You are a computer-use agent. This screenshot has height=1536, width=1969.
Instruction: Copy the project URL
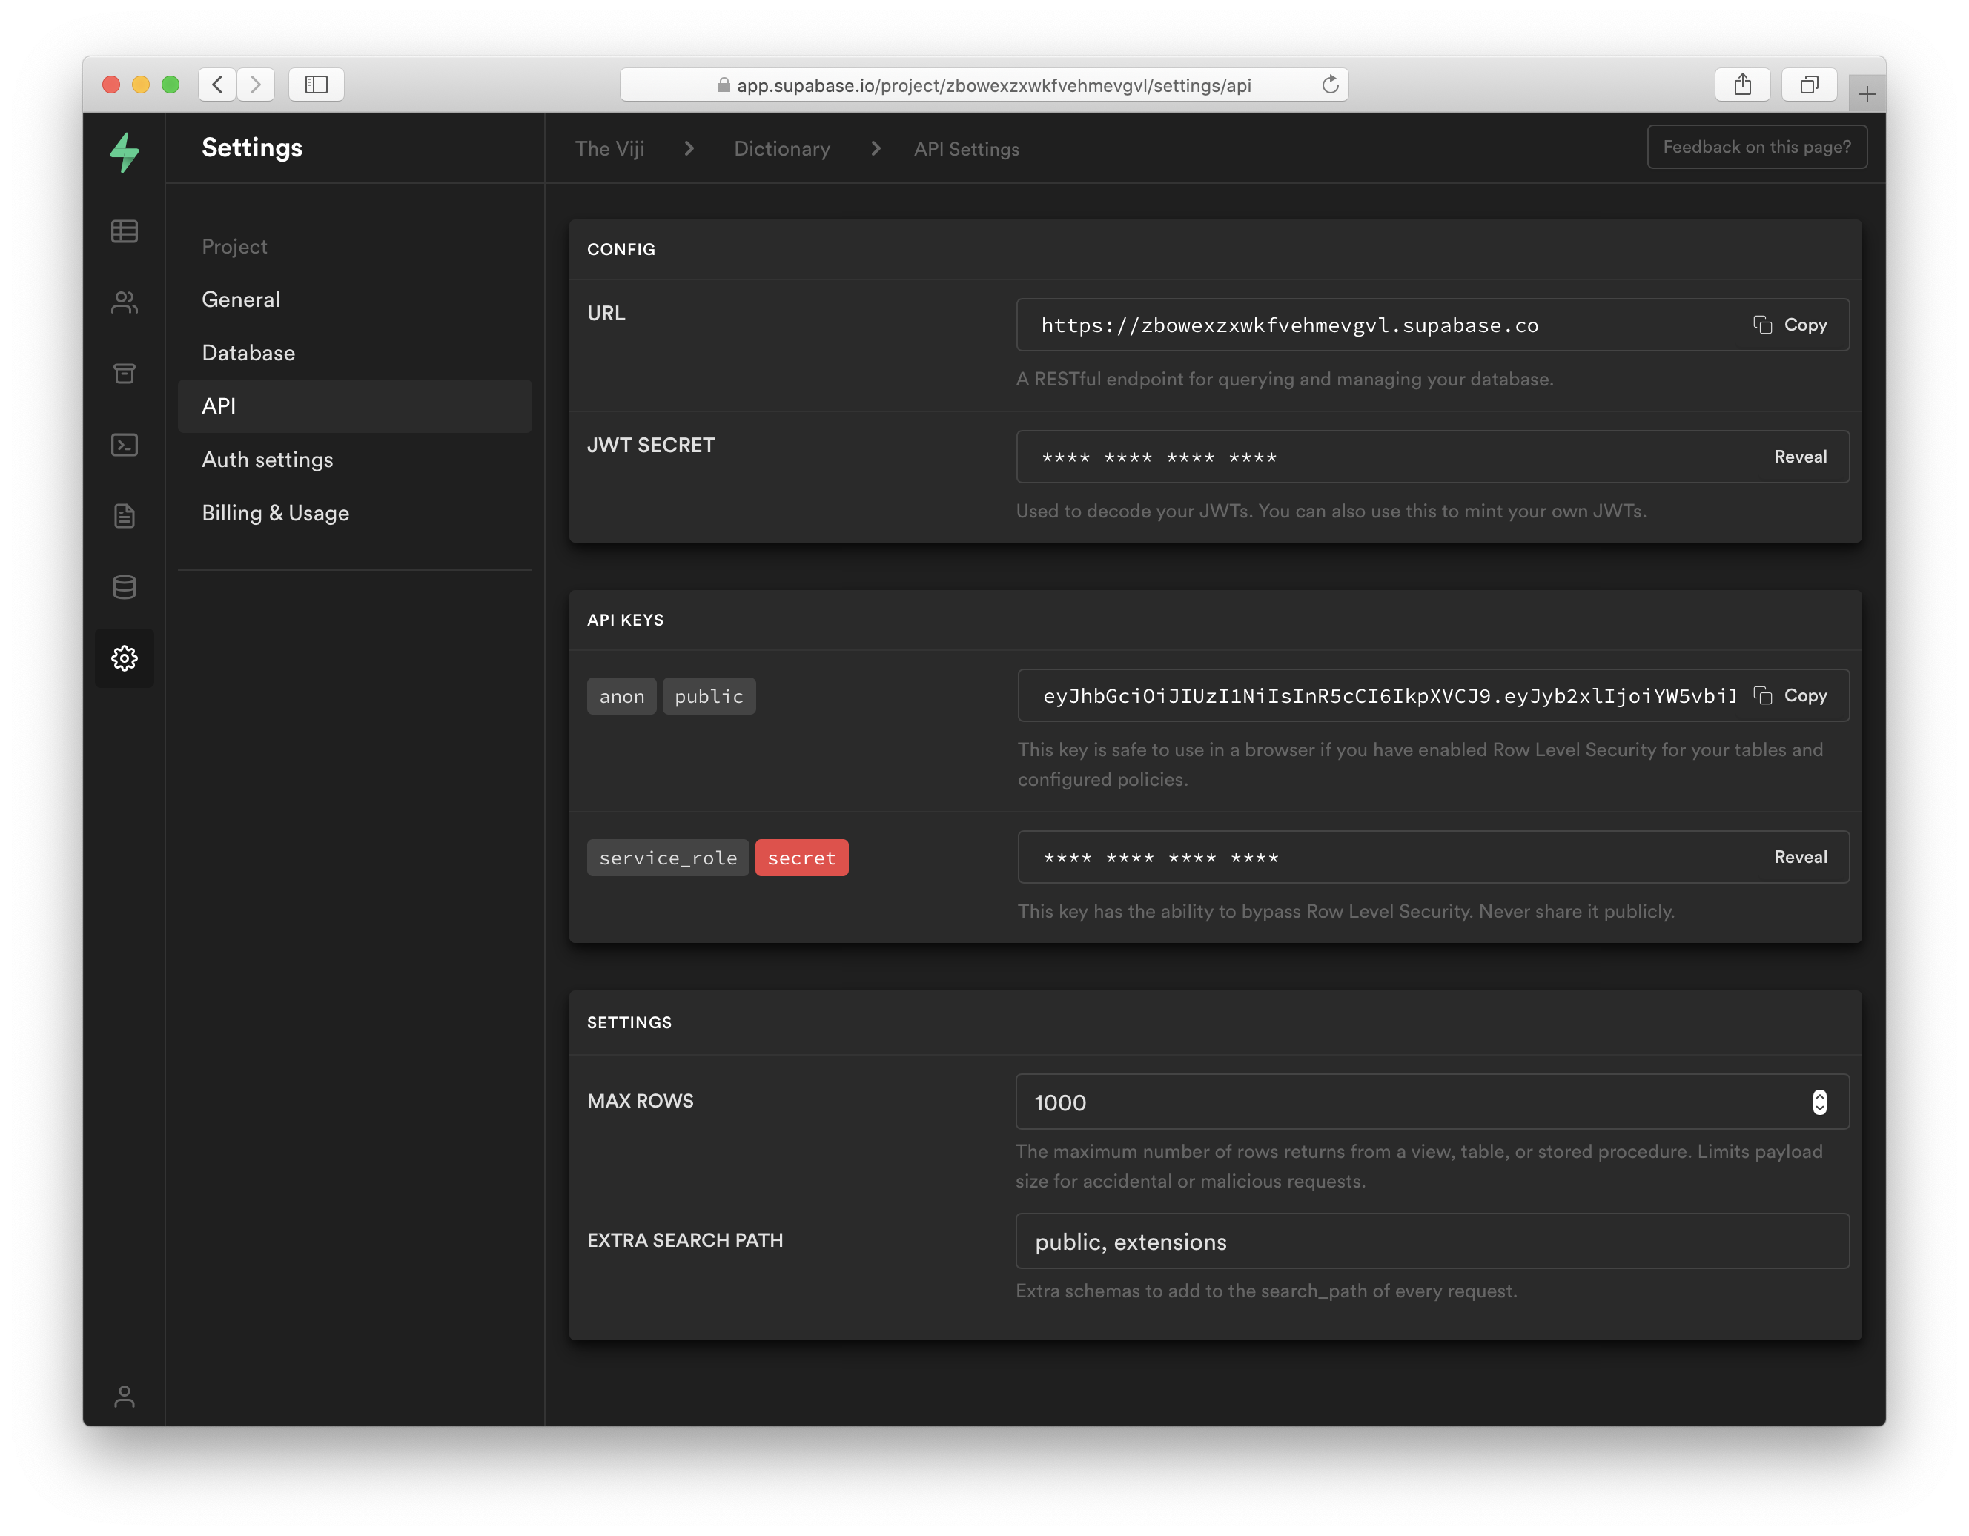point(1790,325)
